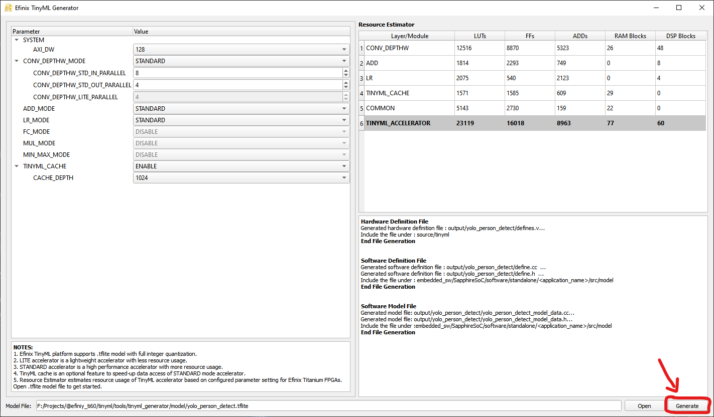Open the TINYML_CACHE ENABLE dropdown
Image resolution: width=714 pixels, height=417 pixels.
[241, 166]
